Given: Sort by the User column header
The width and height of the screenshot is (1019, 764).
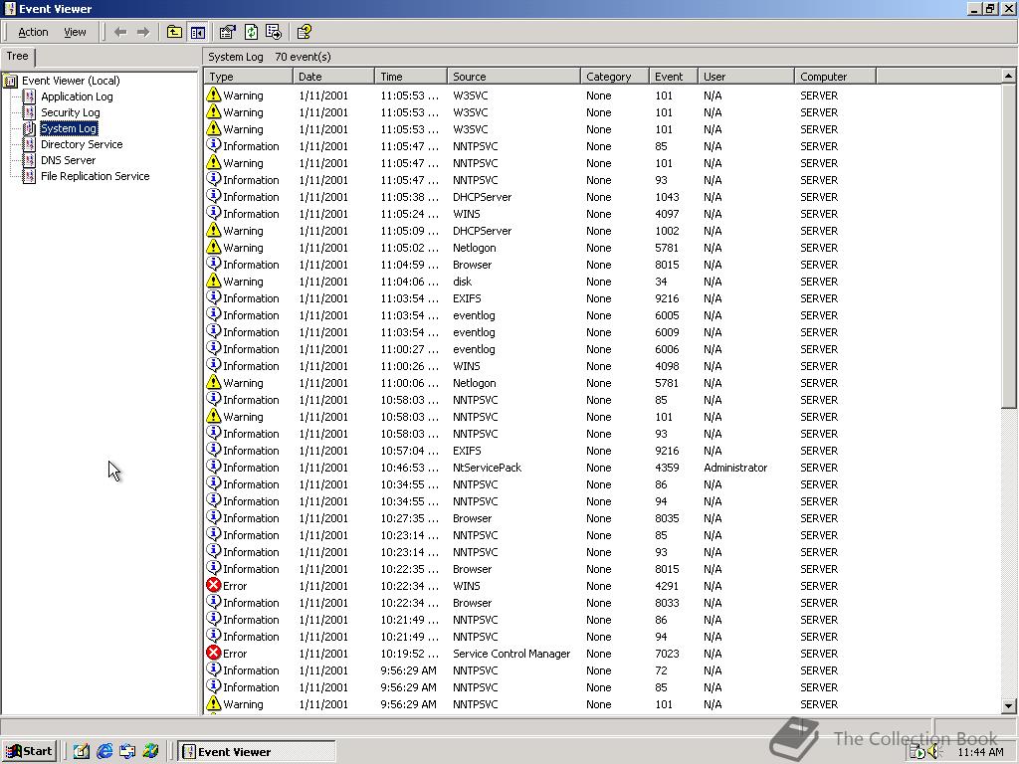Looking at the screenshot, I should [x=746, y=77].
